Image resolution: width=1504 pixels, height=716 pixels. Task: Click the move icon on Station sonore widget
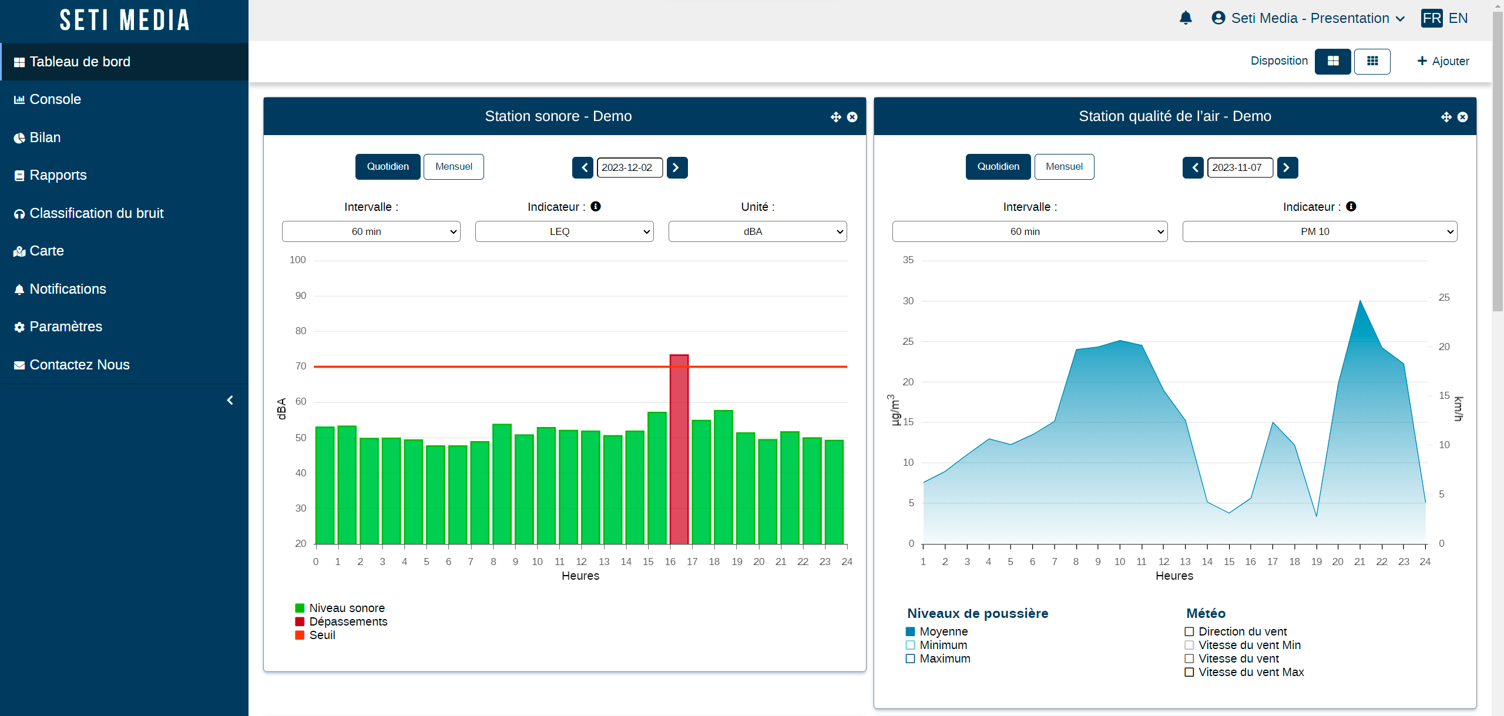point(836,117)
